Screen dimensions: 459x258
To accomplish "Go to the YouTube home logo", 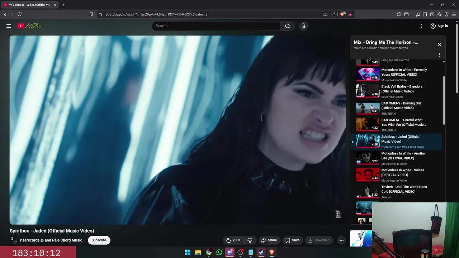I will 29,26.
